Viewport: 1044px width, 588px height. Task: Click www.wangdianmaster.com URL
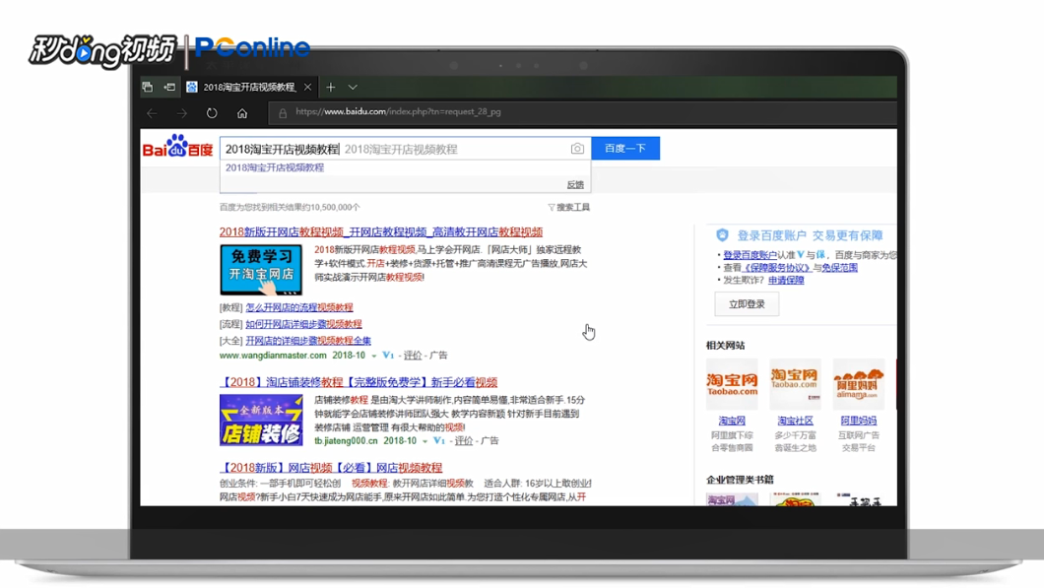(273, 356)
